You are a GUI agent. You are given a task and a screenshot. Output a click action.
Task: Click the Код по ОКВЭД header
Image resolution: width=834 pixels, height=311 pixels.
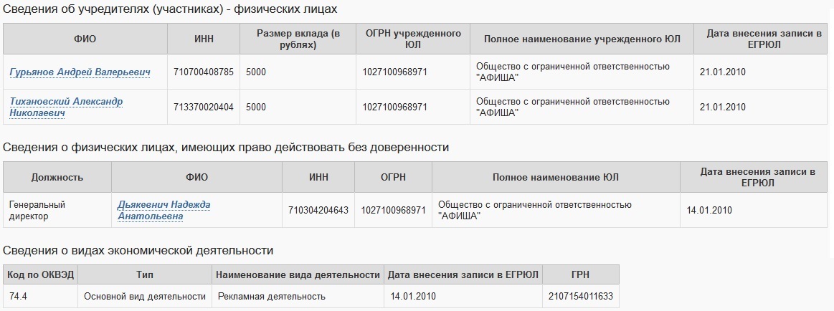(x=41, y=274)
